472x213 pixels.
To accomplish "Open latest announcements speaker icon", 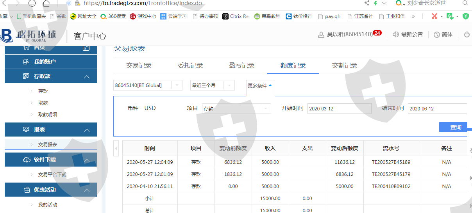I will pos(395,34).
